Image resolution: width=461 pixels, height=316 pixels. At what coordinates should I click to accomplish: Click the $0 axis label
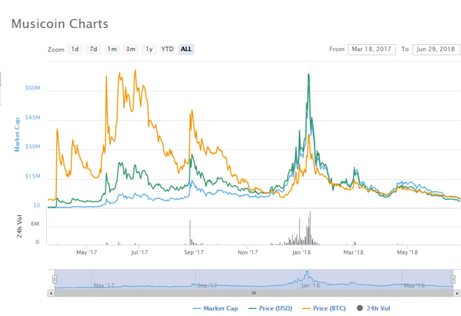(36, 205)
